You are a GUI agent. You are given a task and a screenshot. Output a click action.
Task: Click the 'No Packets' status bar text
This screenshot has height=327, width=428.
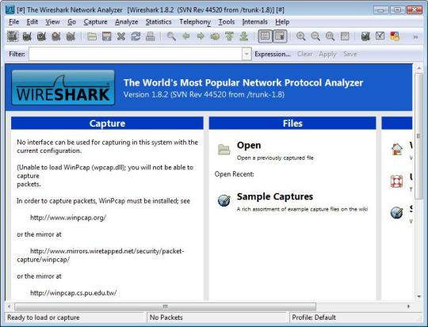click(166, 317)
